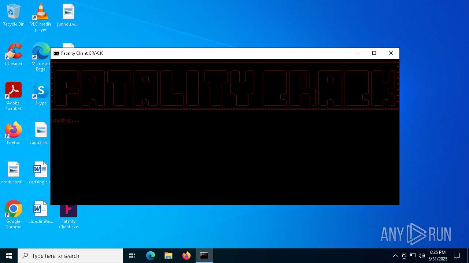The width and height of the screenshot is (469, 263).
Task: Open Skype desktop shortcut
Action: 41,94
